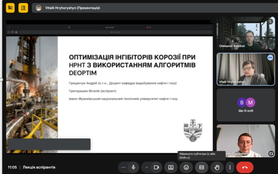Turn on closed captions
The width and height of the screenshot is (278, 174).
coord(202,167)
